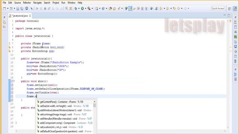This screenshot has height=134, width=239.
Task: Run the program with green Run icon
Action: click(x=82, y=9)
